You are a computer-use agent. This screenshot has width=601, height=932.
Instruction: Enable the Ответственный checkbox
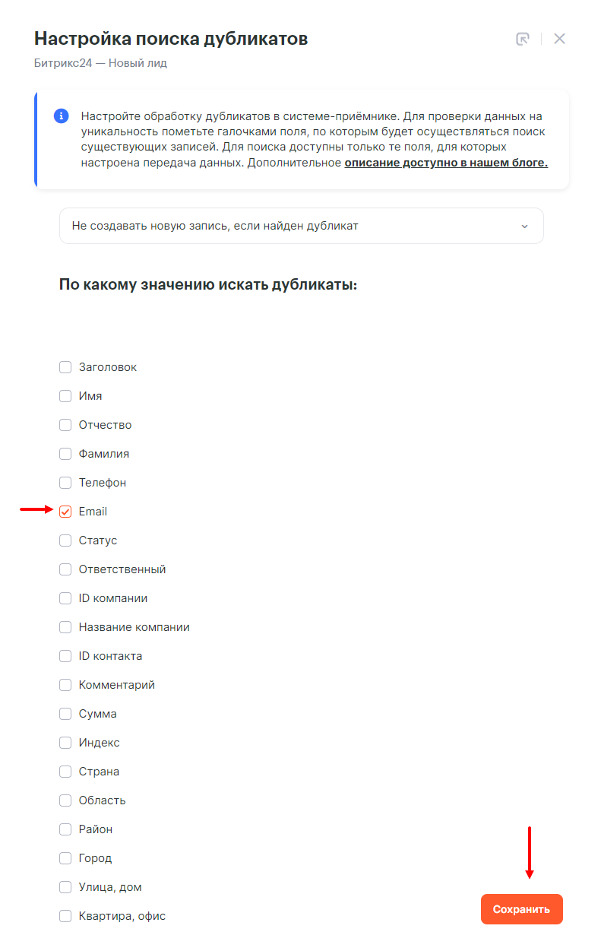[65, 569]
